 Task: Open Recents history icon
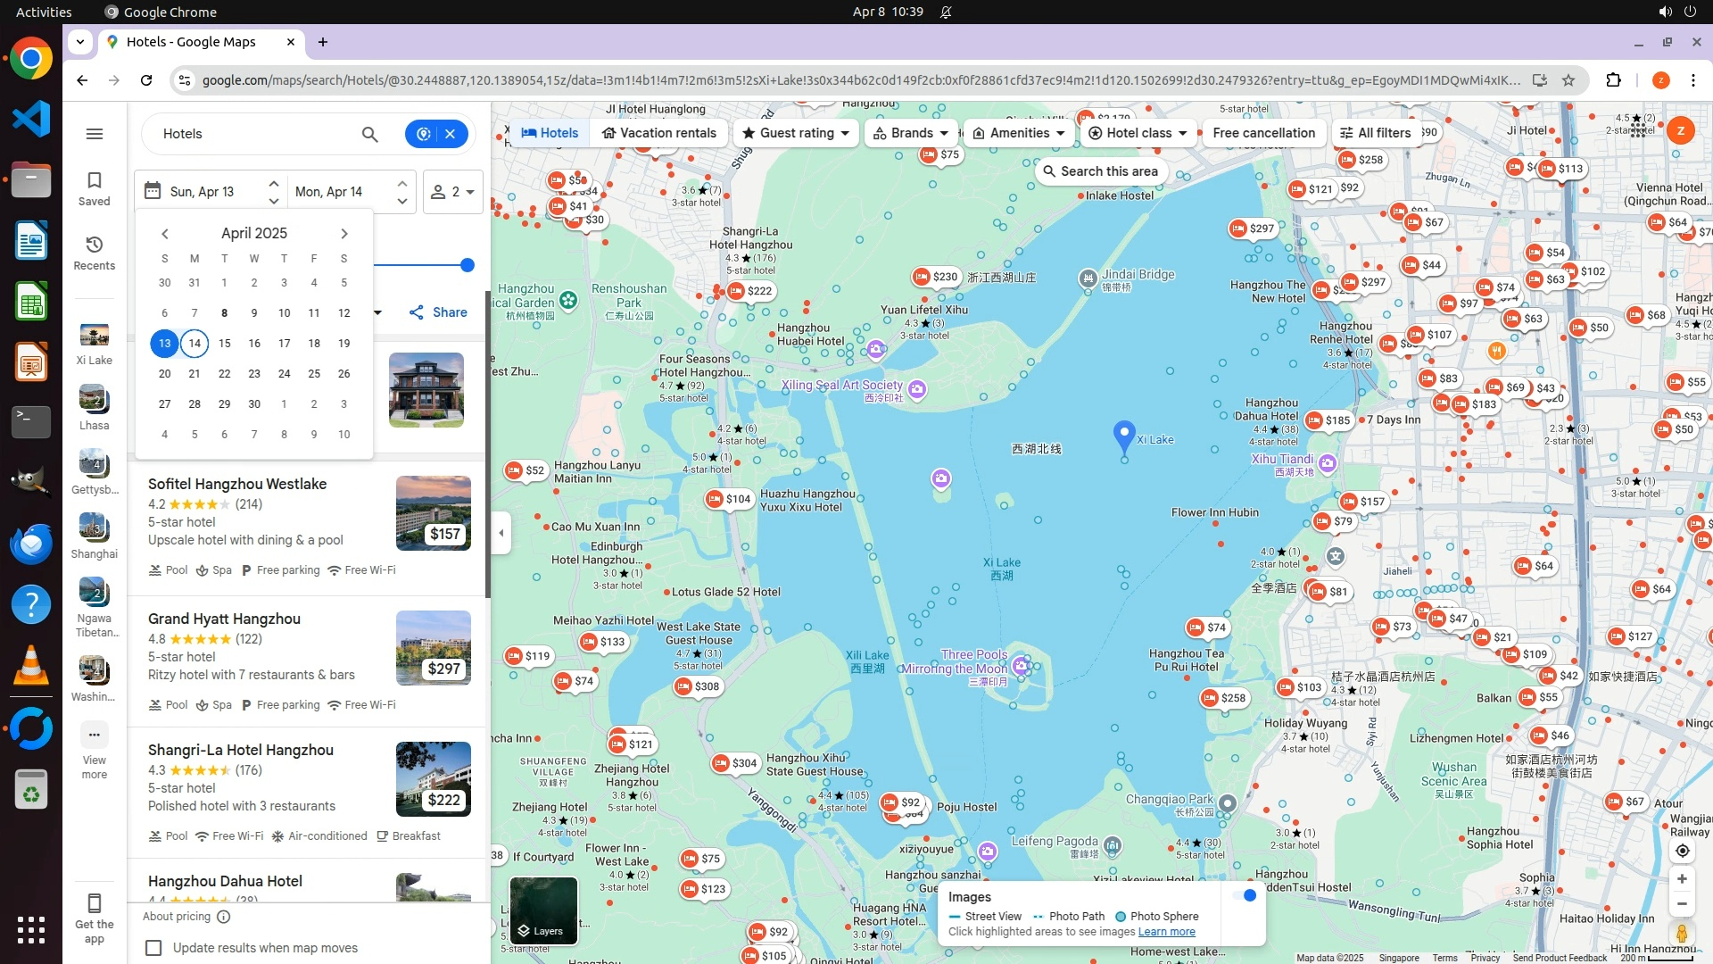click(x=95, y=245)
